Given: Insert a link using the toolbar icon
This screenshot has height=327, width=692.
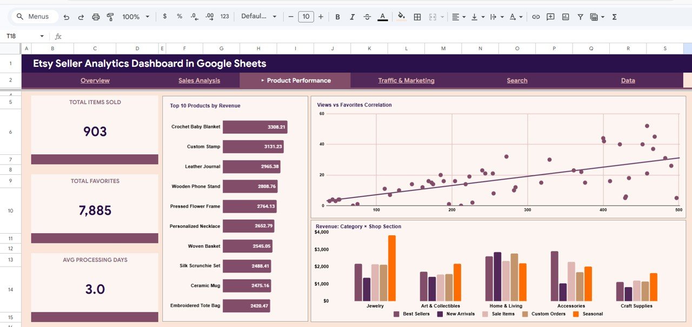Looking at the screenshot, I should [x=536, y=17].
